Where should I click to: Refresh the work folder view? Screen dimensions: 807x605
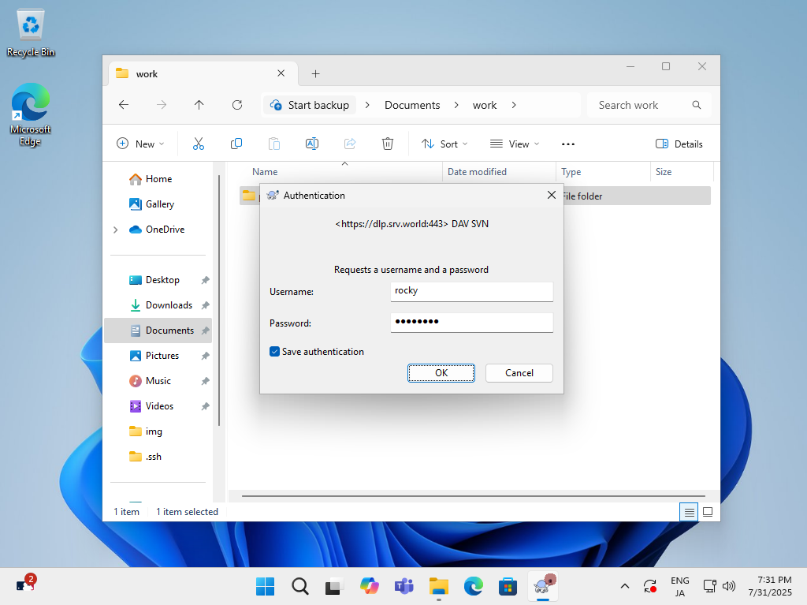click(x=236, y=105)
